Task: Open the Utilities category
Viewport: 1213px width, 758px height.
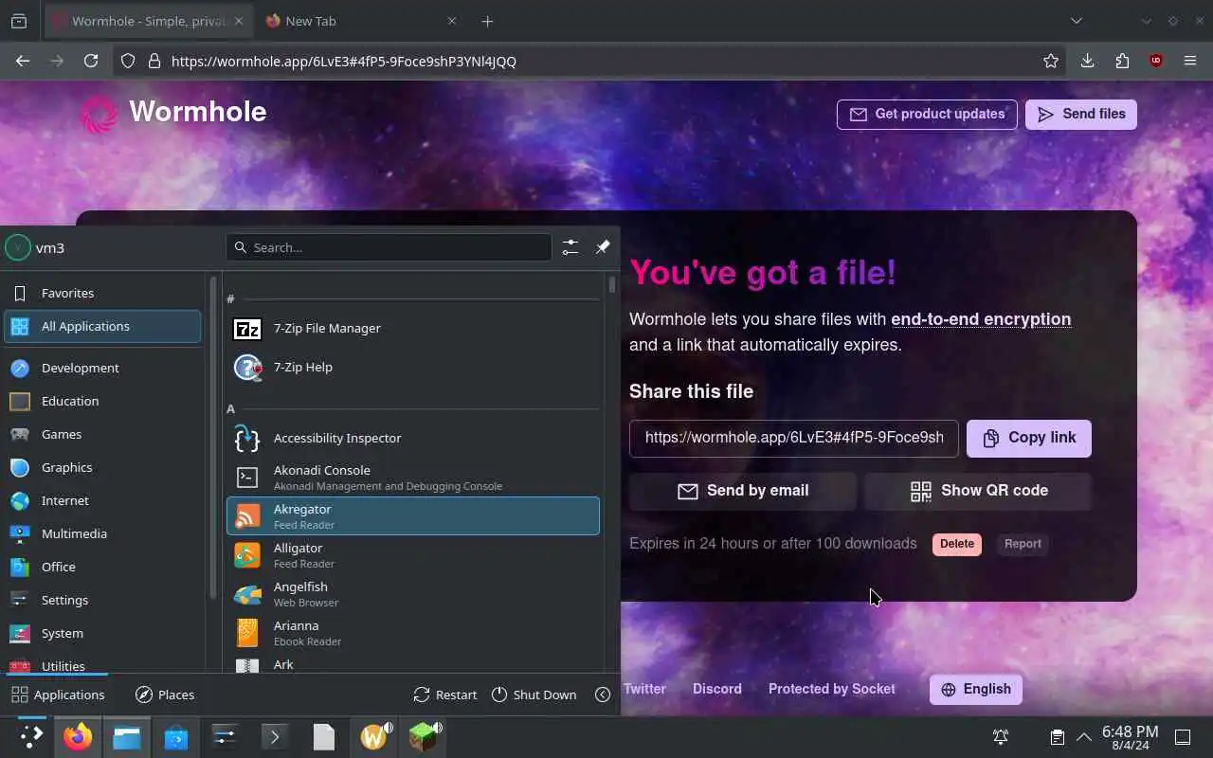Action: tap(102, 665)
